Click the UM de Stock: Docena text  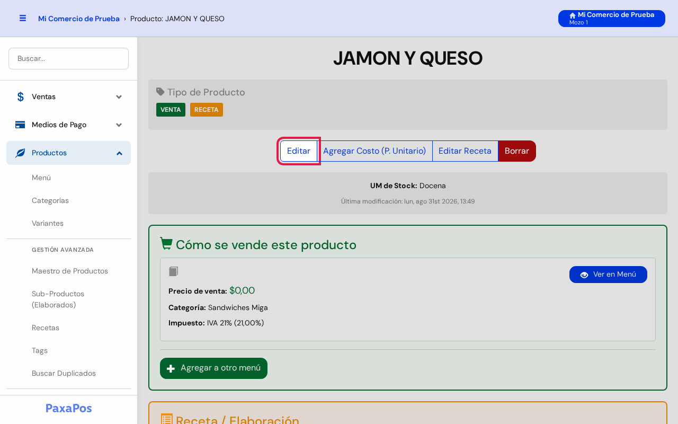[408, 185]
